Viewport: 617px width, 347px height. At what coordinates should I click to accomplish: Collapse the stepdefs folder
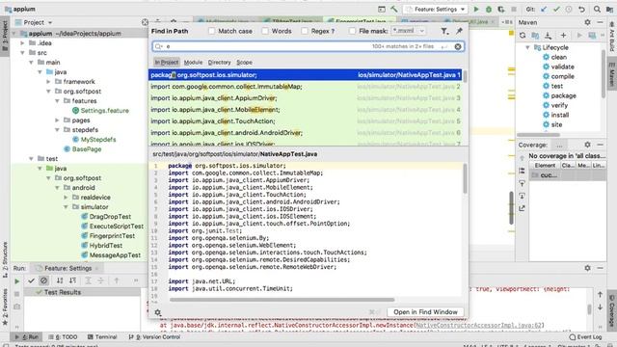(x=57, y=130)
